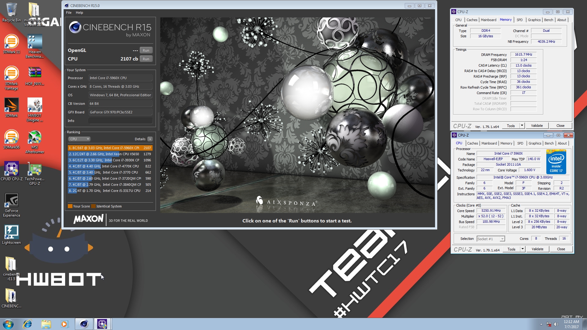Image resolution: width=587 pixels, height=330 pixels.
Task: Click the volume tray icon
Action: click(x=556, y=324)
